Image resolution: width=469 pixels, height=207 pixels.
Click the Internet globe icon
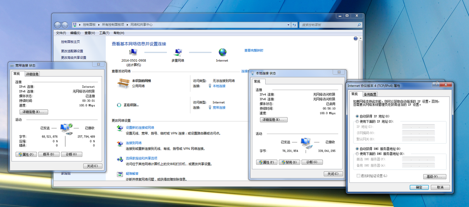(x=222, y=53)
